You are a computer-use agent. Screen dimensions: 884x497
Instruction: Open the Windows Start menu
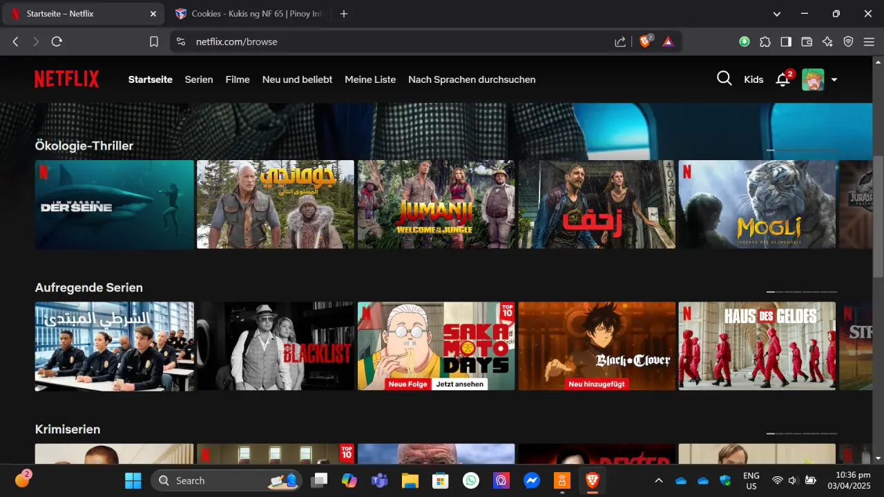pyautogui.click(x=133, y=480)
